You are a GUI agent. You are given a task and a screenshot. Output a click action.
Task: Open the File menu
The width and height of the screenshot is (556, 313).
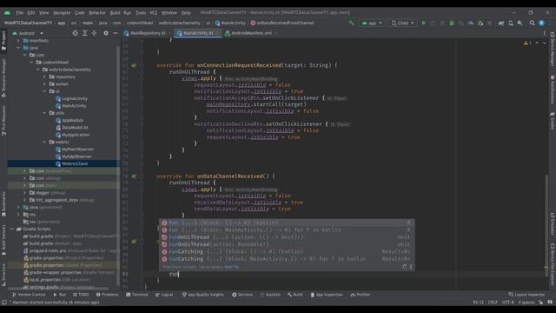(x=19, y=12)
